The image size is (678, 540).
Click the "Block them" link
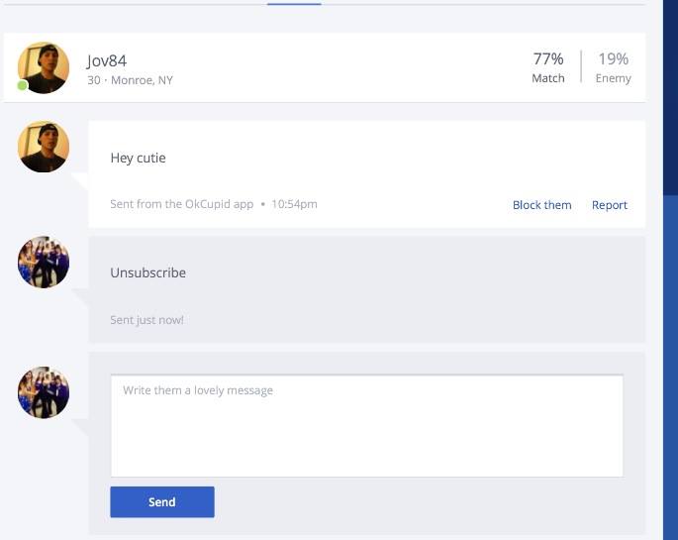pos(541,205)
